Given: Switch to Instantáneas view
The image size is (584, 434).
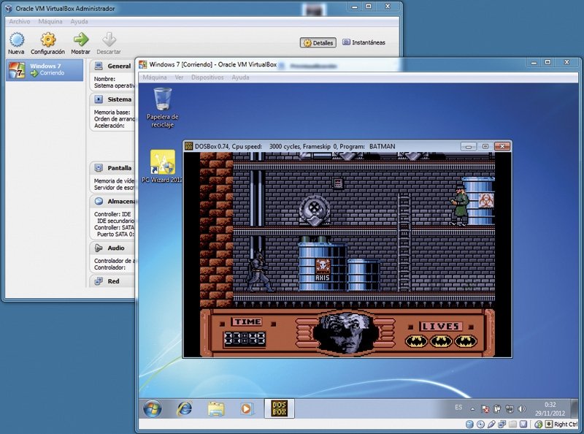Looking at the screenshot, I should [x=364, y=42].
